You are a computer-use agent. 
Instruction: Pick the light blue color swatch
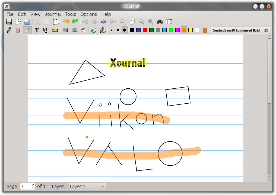(164, 30)
